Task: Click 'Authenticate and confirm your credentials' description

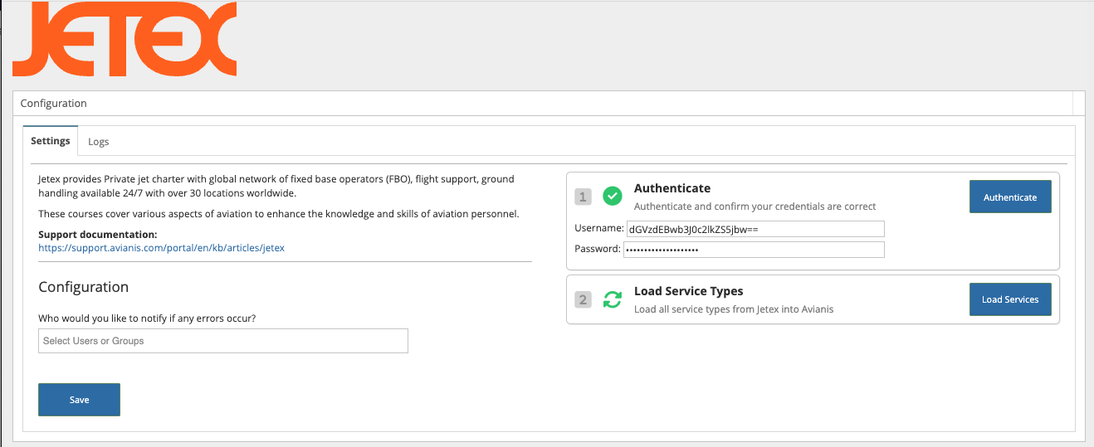Action: (x=755, y=206)
